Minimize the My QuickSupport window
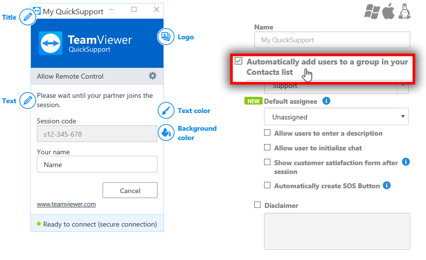 pyautogui.click(x=111, y=9)
